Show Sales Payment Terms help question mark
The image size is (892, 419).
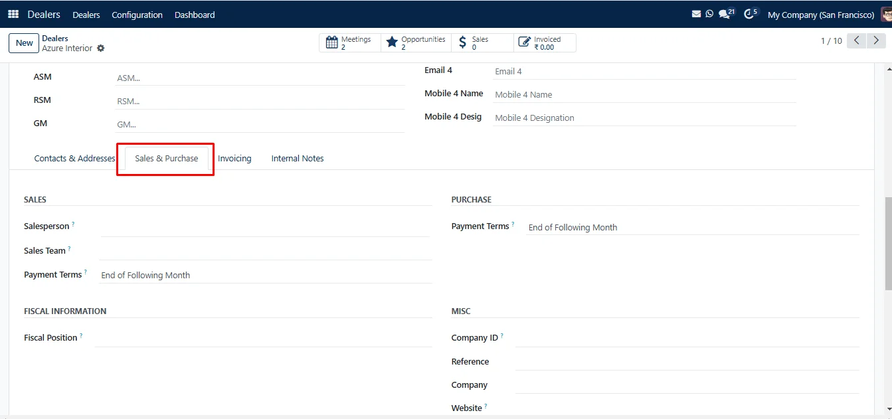[x=86, y=273]
